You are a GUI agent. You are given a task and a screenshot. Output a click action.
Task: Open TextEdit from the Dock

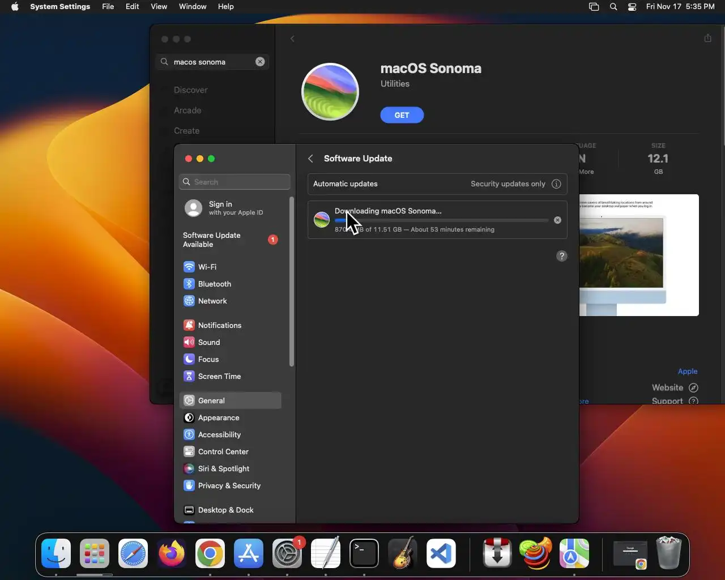pyautogui.click(x=326, y=553)
